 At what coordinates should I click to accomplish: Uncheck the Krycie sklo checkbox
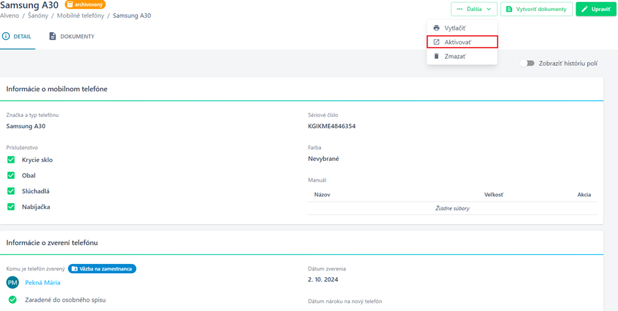11,160
